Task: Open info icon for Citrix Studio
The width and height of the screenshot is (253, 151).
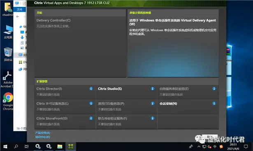Action: pos(153,88)
